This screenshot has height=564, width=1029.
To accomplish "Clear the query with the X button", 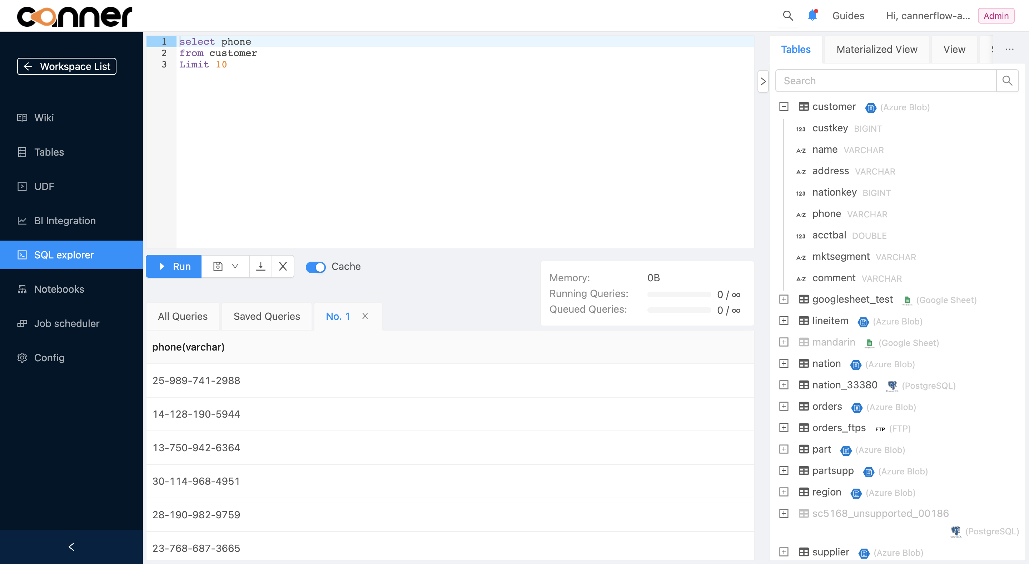I will point(283,266).
